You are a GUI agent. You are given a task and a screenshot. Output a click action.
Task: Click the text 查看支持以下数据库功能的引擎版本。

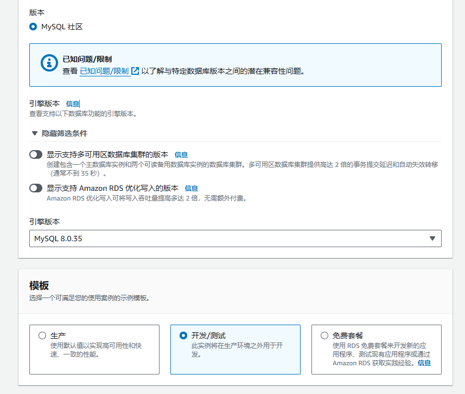(83, 114)
